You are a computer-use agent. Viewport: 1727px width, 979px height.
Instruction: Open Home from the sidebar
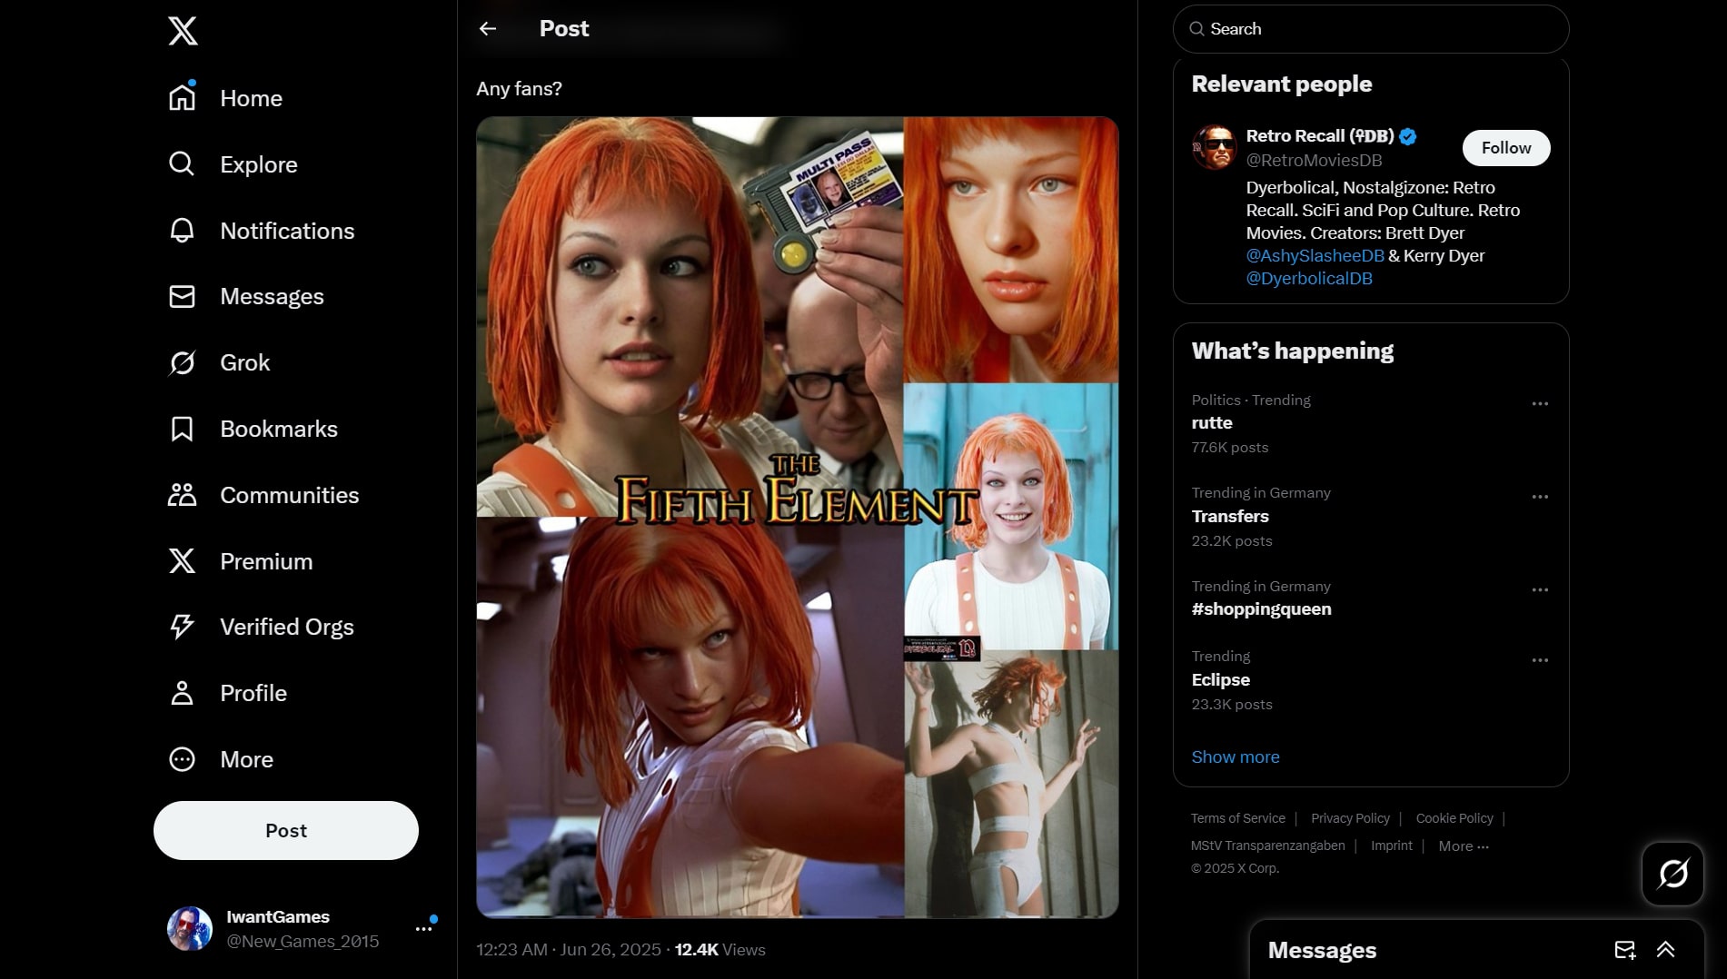pos(225,98)
